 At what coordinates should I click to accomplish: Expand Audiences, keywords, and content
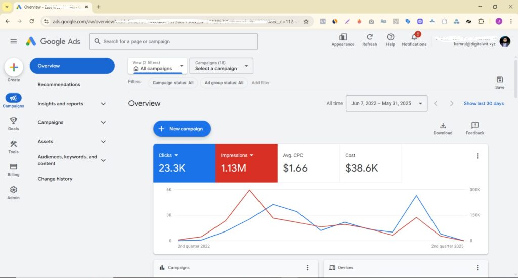pyautogui.click(x=71, y=160)
